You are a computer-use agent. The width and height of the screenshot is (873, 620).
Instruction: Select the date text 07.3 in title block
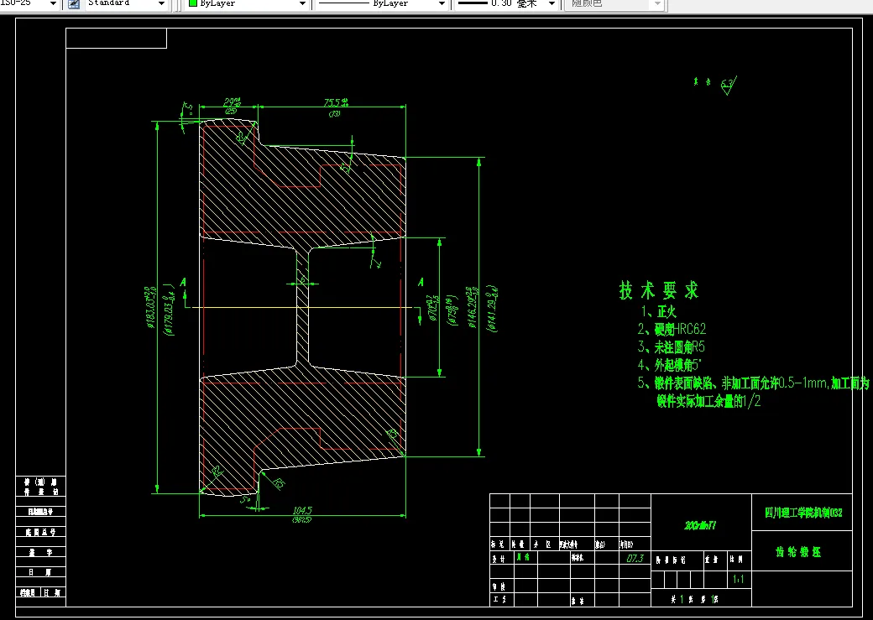pos(635,558)
